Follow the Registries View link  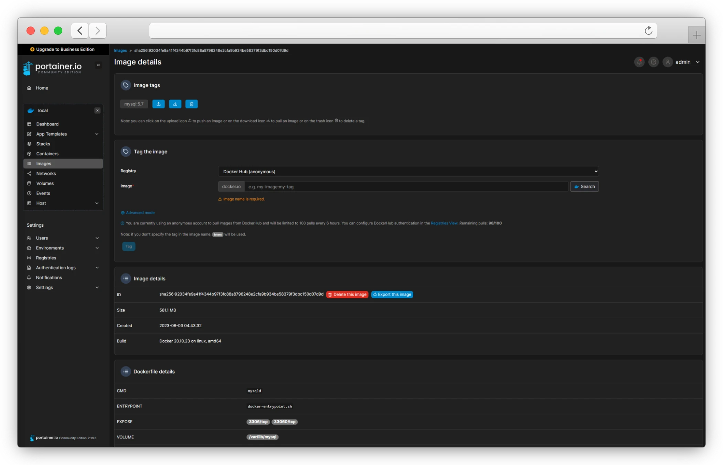(444, 223)
